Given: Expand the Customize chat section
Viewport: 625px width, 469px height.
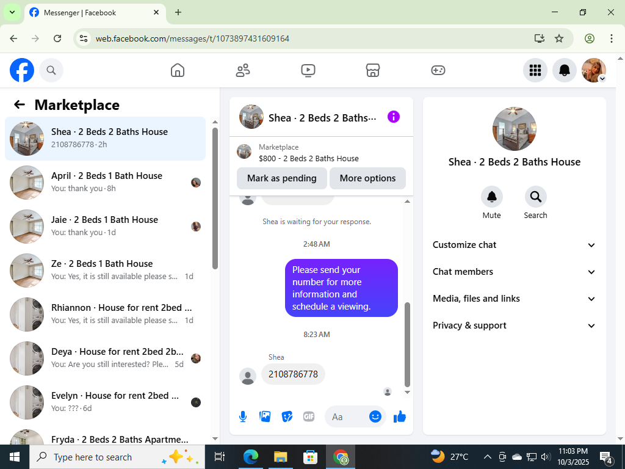Looking at the screenshot, I should coord(514,245).
